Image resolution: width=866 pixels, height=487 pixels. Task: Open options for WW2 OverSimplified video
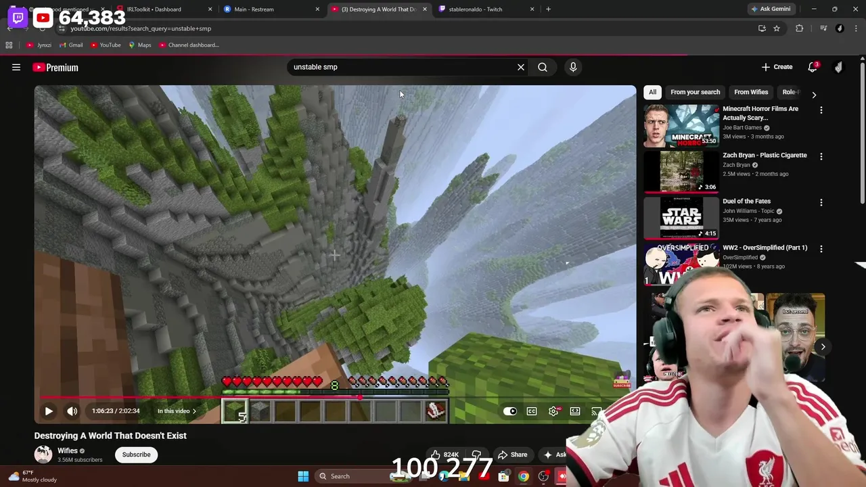click(x=821, y=249)
